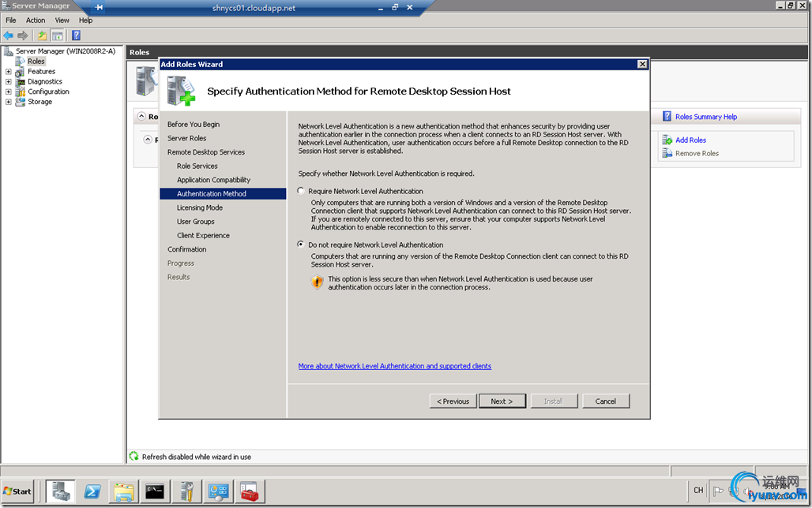Go to the Application Compatibility wizard step
Screen dimensions: 812x508
point(214,180)
